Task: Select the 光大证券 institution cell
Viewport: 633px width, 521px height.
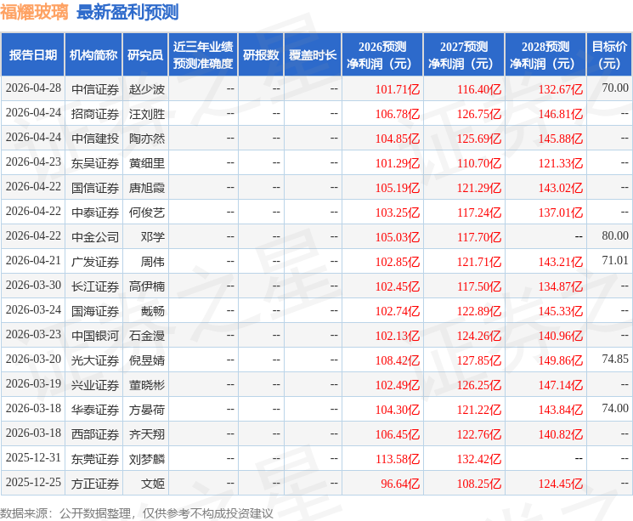Action: [x=95, y=360]
